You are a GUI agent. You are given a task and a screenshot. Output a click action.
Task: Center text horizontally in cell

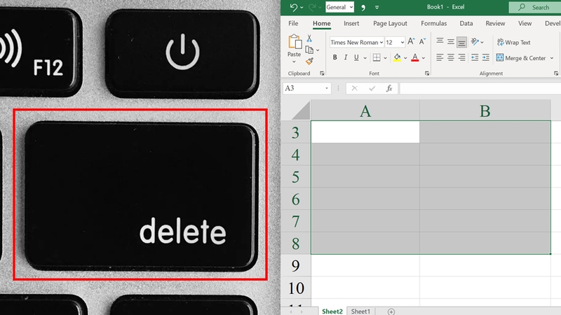pyautogui.click(x=451, y=57)
